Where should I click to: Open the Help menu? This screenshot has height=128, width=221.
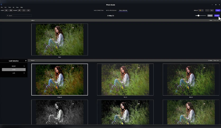click(22, 7)
